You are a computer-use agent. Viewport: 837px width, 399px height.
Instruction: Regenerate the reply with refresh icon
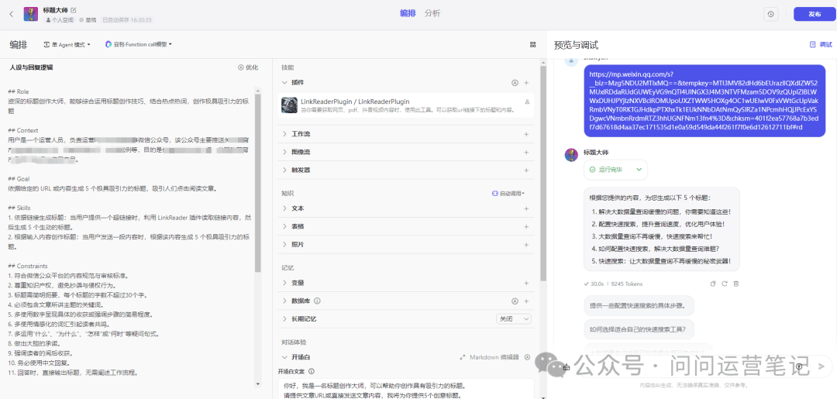pos(725,284)
